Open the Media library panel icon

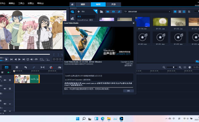72,12
